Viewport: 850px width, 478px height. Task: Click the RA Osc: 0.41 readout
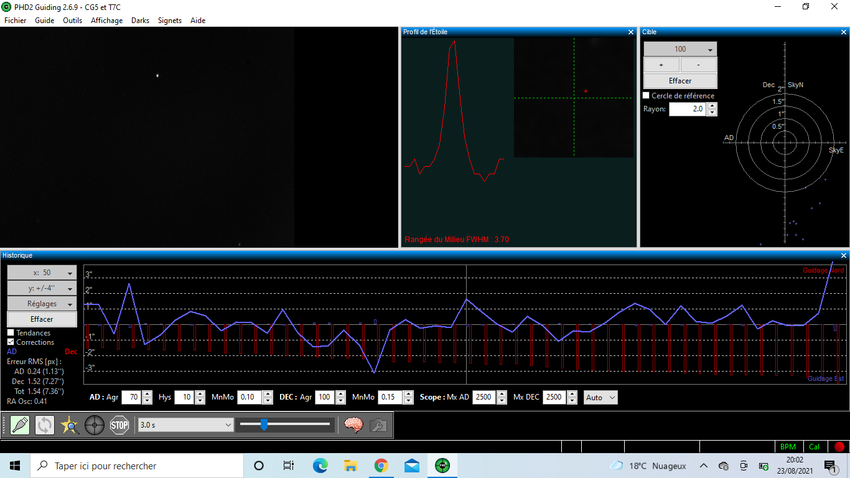pos(27,401)
